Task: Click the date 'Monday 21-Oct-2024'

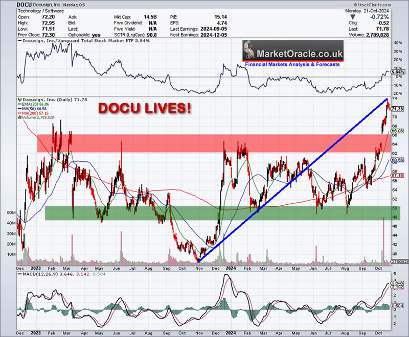Action: pyautogui.click(x=367, y=11)
